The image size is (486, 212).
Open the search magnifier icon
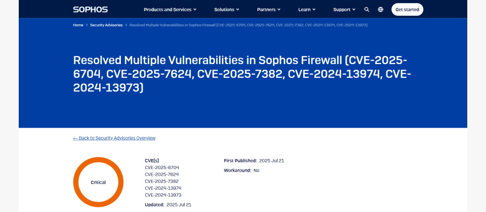pos(367,10)
